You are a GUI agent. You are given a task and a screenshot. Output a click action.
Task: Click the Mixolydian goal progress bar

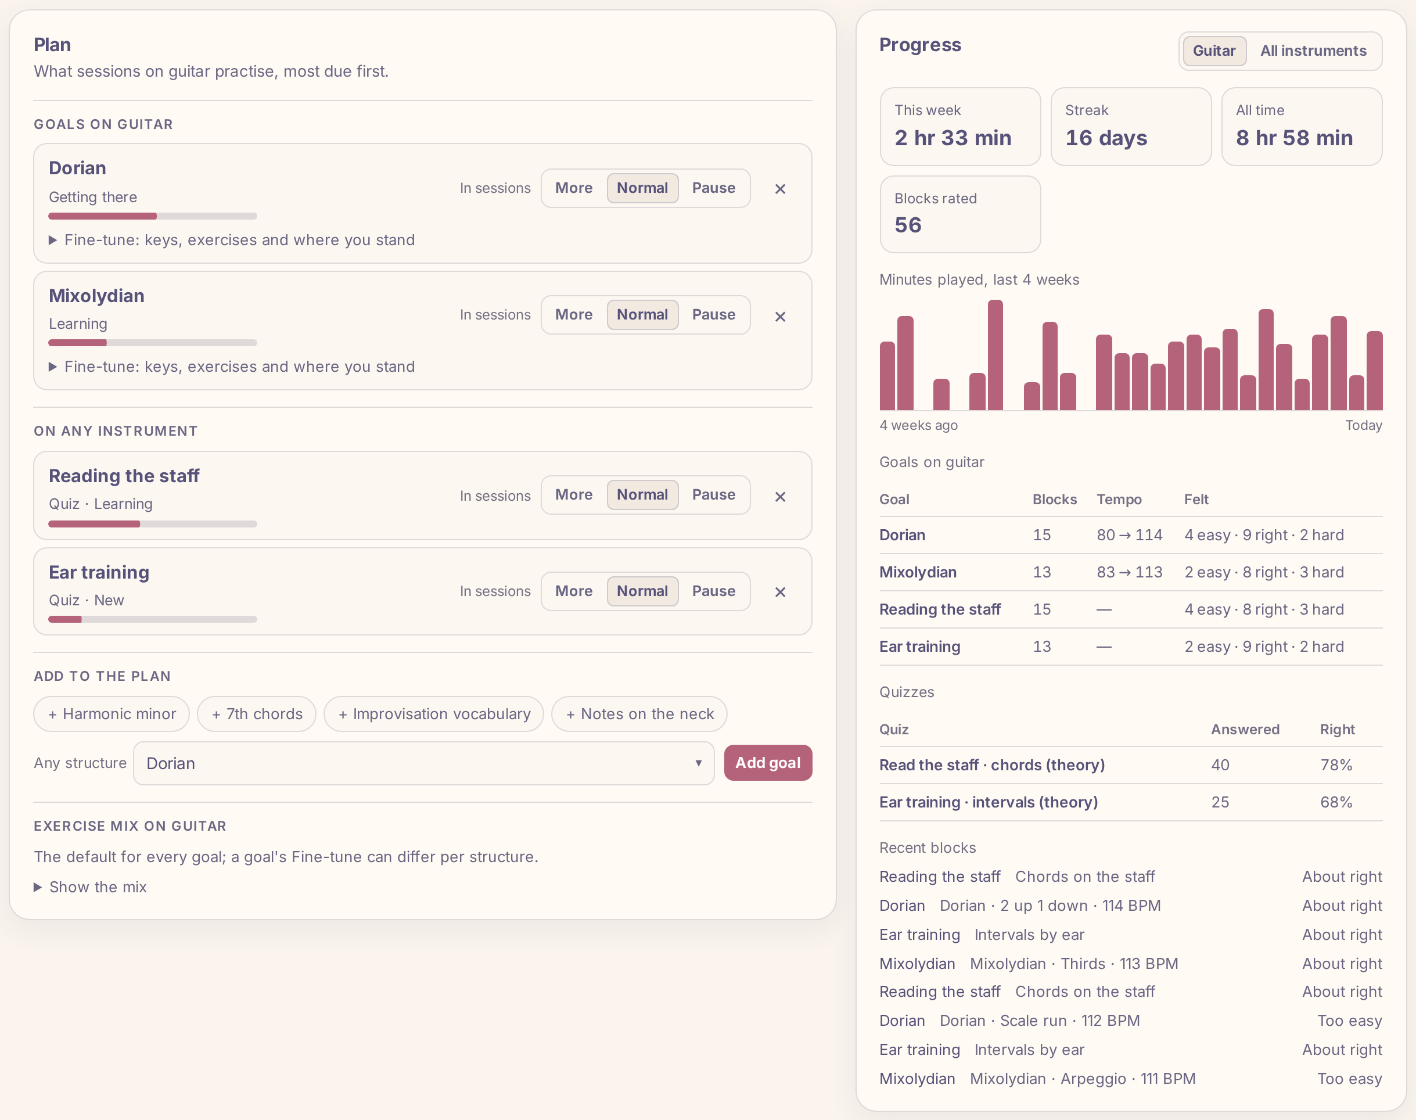pos(153,343)
